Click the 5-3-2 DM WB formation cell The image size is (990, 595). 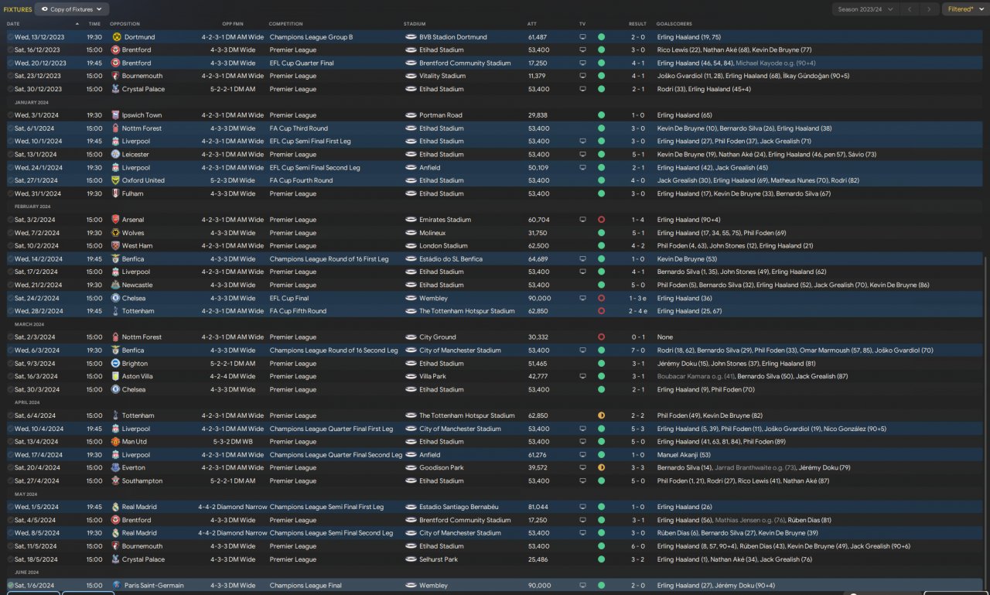pyautogui.click(x=233, y=442)
